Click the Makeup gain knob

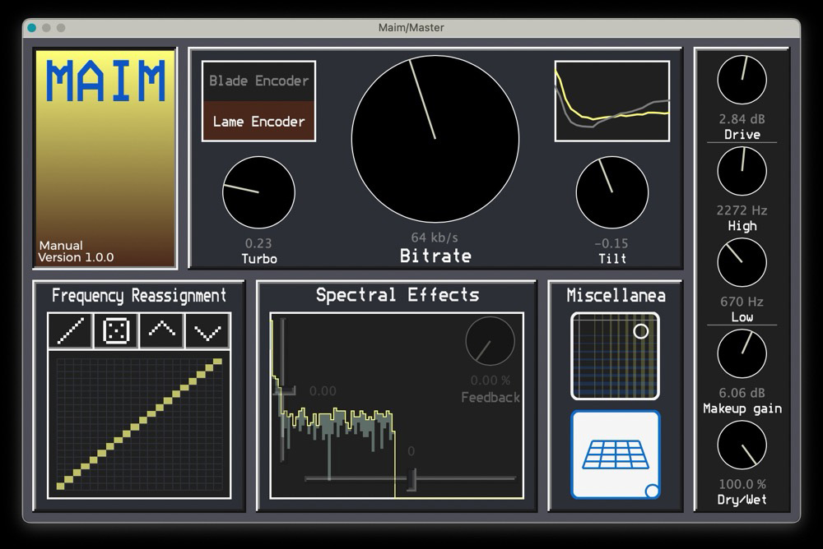pos(742,354)
